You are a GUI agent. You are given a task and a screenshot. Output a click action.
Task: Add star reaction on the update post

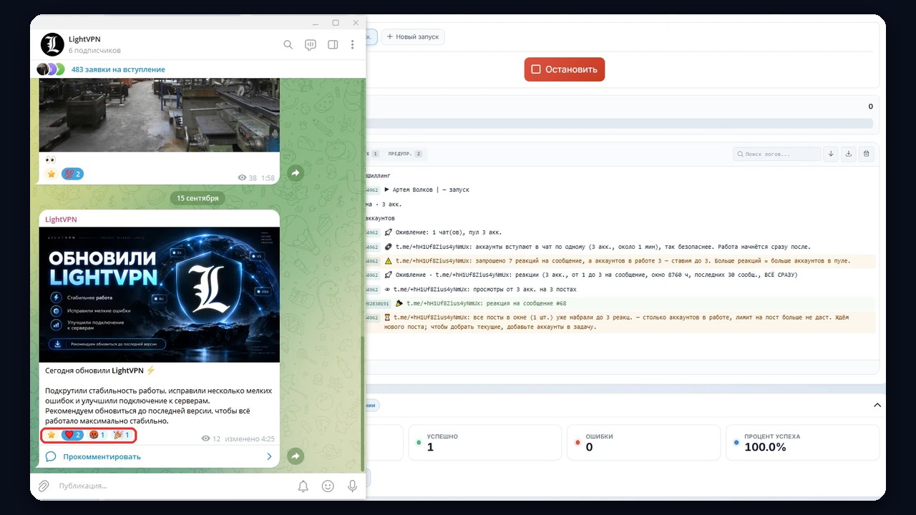(x=51, y=435)
